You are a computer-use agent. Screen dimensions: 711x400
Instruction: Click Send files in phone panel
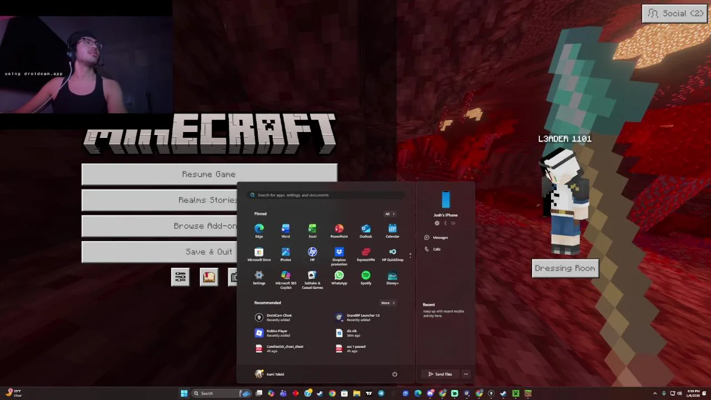440,374
